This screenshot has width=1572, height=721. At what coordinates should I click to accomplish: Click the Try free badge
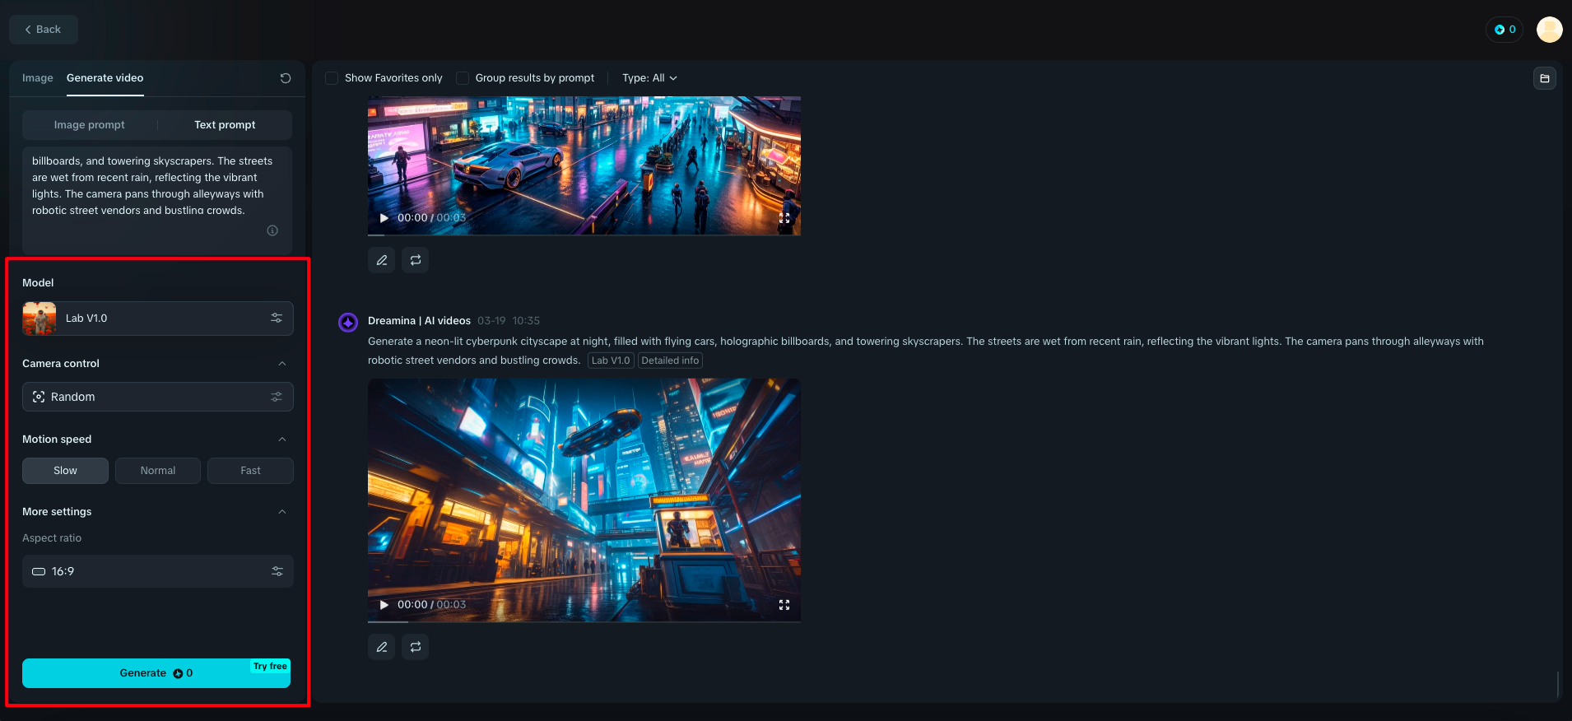(x=270, y=667)
